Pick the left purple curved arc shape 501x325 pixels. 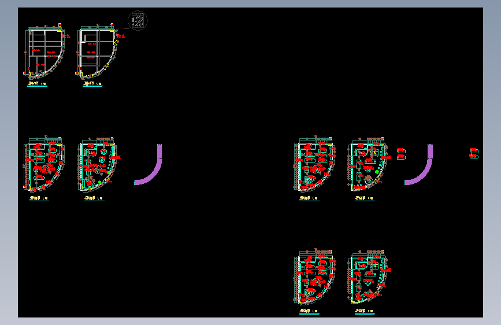(149, 164)
